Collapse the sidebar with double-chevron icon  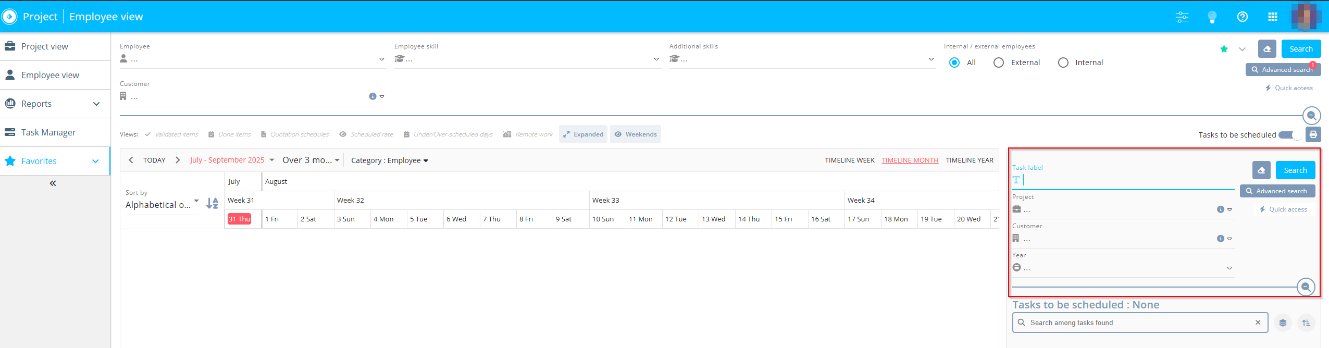coord(53,183)
